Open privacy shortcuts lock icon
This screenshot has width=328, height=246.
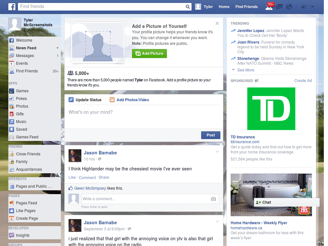304,7
